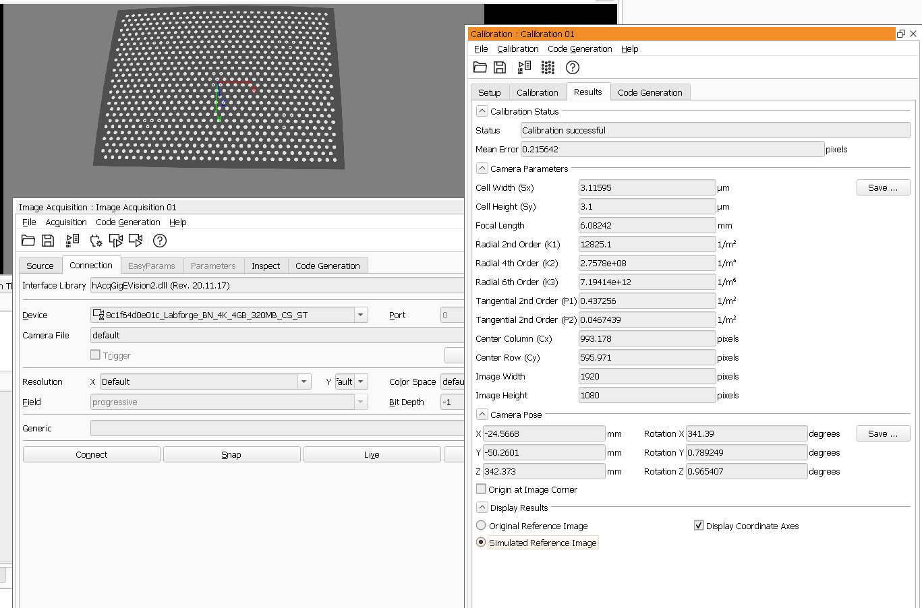Open the Resolution X dropdown
Viewport: 922px width, 608px height.
304,382
